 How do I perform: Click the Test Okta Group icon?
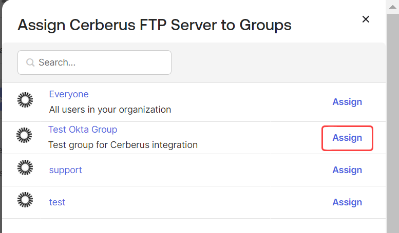coord(24,135)
